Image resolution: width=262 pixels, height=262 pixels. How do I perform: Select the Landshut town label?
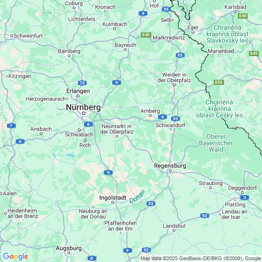[174, 226]
